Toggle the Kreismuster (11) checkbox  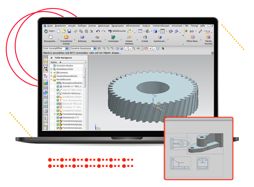click(x=57, y=118)
